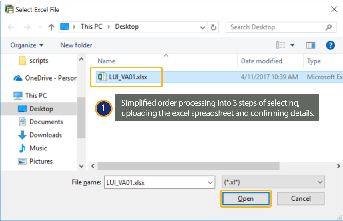Open the Organize menu
Image resolution: width=343 pixels, height=221 pixels.
27,45
